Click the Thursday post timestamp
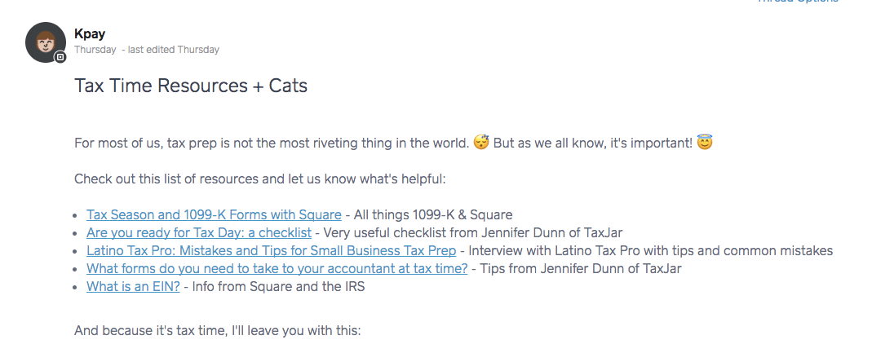Viewport: 894px width, 353px height. 95,50
